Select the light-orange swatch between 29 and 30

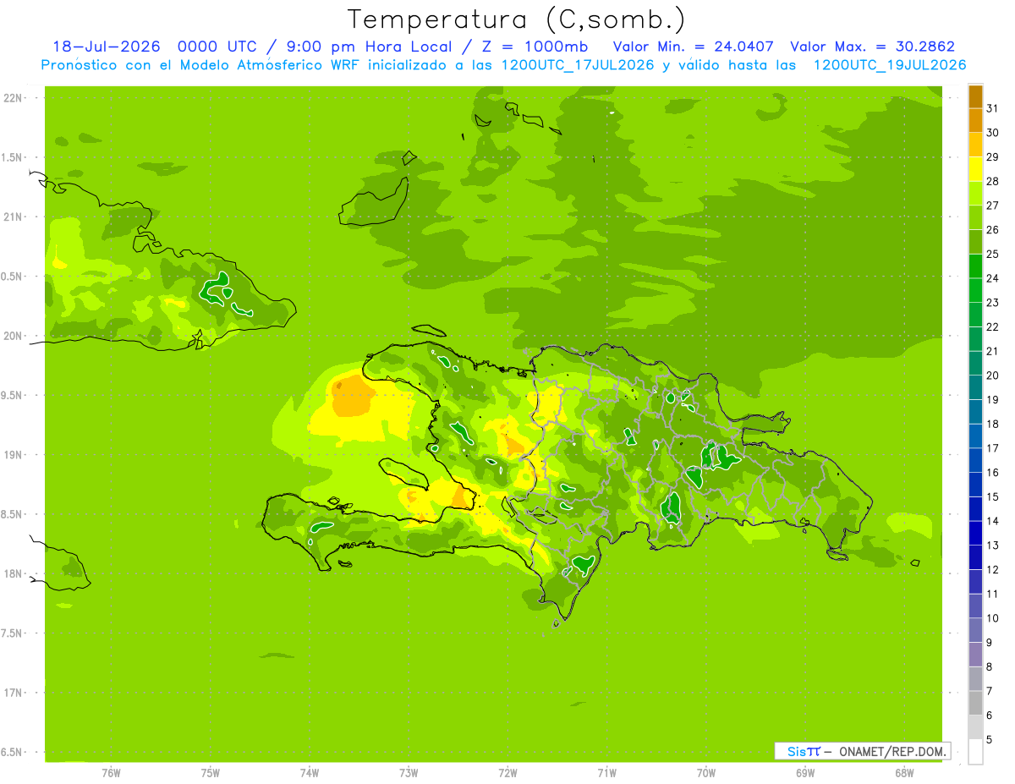click(x=975, y=145)
